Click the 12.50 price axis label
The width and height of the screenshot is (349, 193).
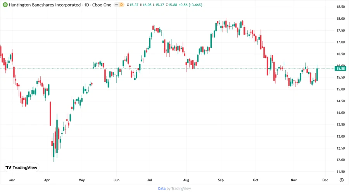click(340, 148)
